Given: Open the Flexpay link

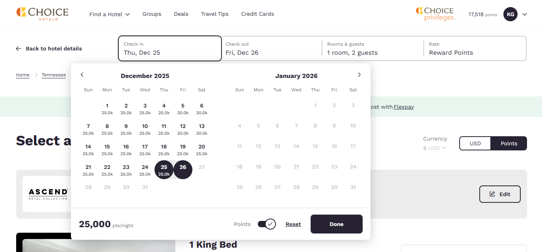Looking at the screenshot, I should [x=404, y=107].
